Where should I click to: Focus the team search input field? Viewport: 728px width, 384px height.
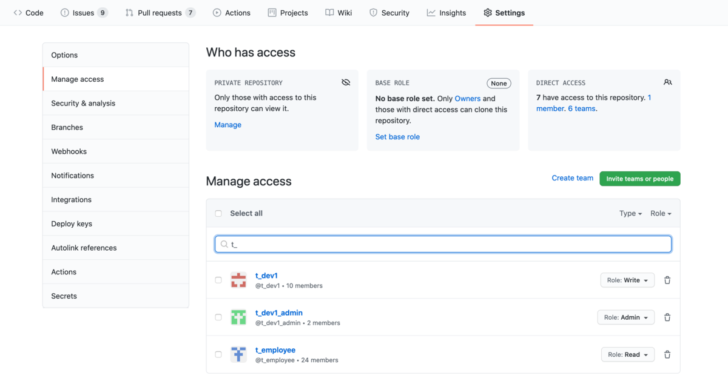tap(443, 244)
